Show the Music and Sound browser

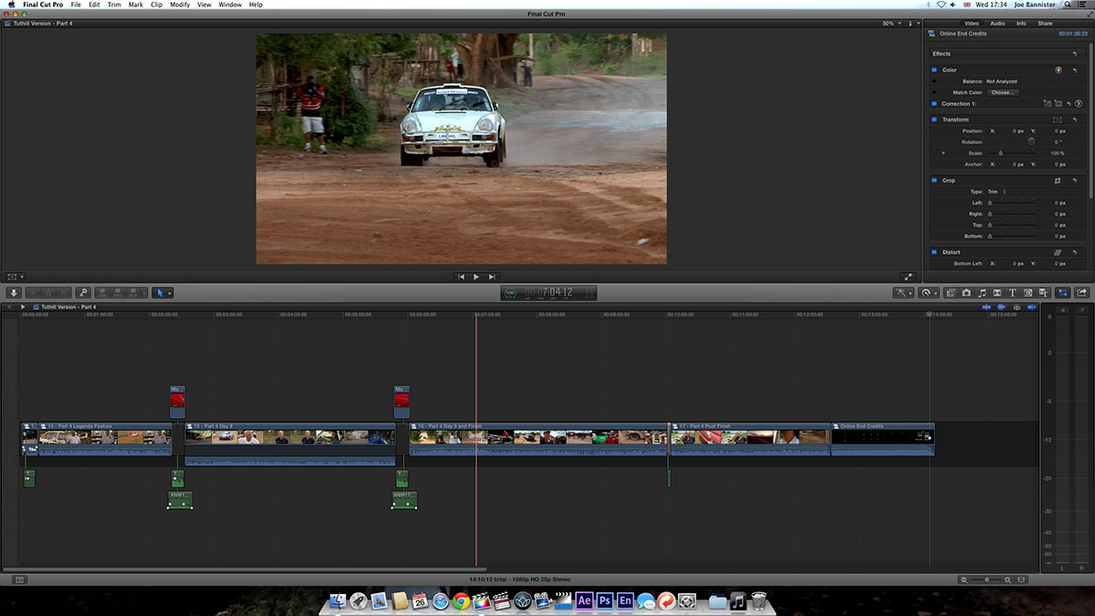point(982,293)
